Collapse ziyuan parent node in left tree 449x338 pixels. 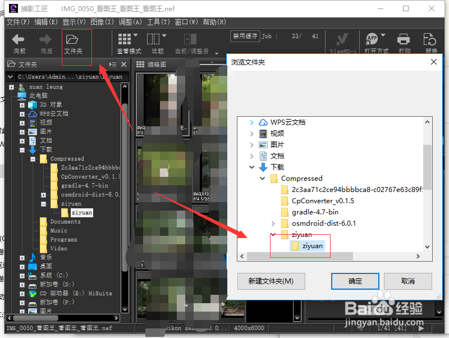(44, 204)
